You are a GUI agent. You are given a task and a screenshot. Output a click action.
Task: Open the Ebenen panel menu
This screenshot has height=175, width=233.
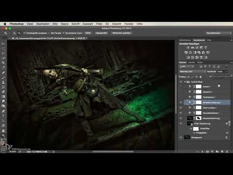tap(231, 62)
